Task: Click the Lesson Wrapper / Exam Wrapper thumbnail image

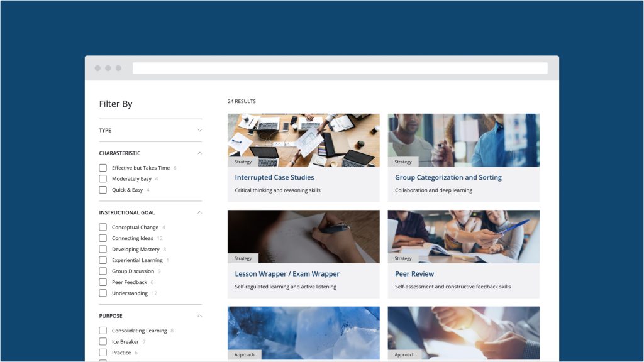Action: [303, 236]
